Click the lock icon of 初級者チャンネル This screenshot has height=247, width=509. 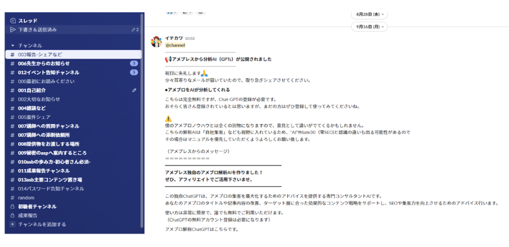(x=12, y=206)
